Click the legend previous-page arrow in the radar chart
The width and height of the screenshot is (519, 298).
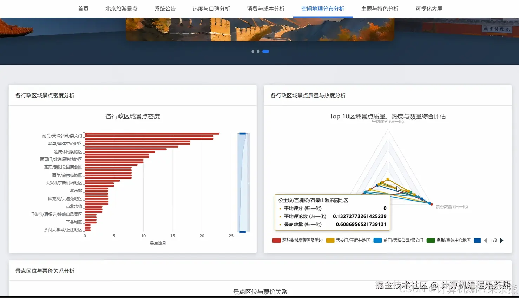click(x=486, y=241)
